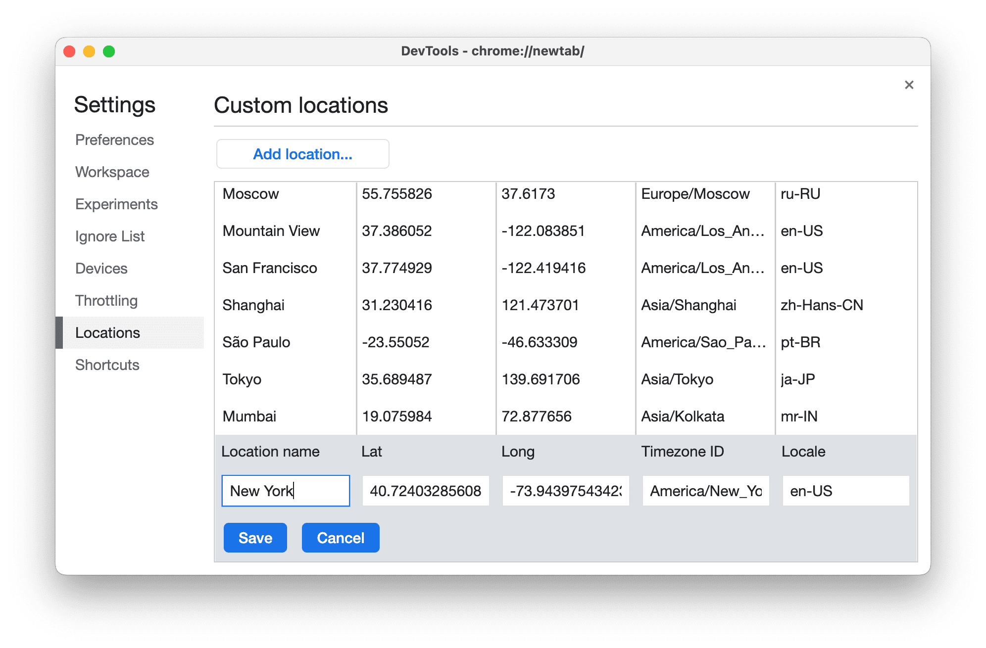The image size is (986, 648).
Task: Click the Workspace settings item
Action: (112, 172)
